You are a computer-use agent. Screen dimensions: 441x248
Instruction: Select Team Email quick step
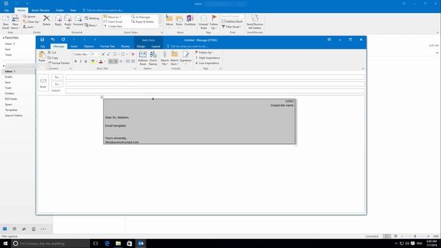click(x=113, y=21)
